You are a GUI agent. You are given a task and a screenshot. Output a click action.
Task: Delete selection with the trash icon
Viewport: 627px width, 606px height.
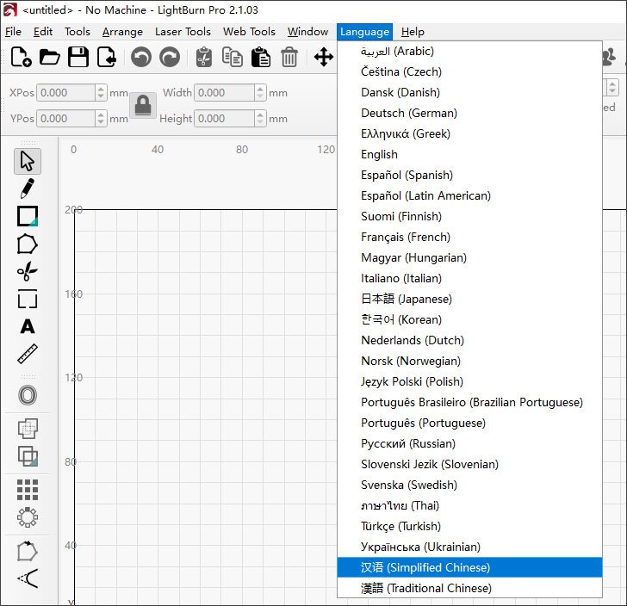289,57
